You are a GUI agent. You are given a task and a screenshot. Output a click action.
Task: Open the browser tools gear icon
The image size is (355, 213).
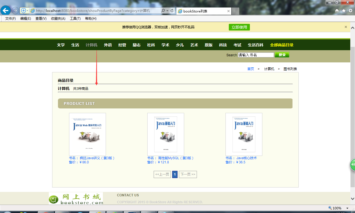[x=351, y=11]
